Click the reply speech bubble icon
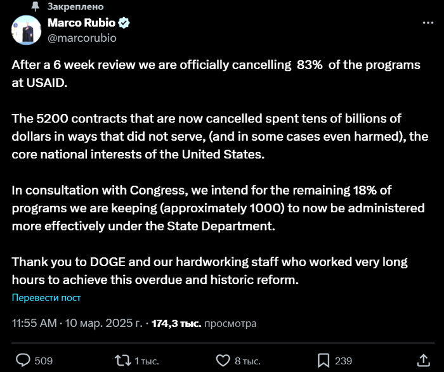Viewport: 444px width, 372px height. point(23,361)
